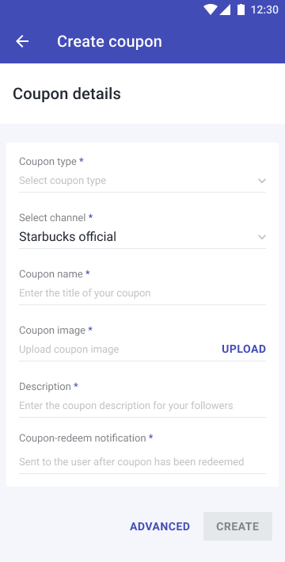Focus the coupon description input field
This screenshot has width=285, height=562.
[142, 406]
